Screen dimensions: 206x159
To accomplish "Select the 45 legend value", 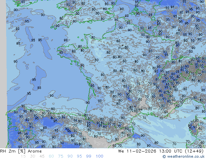I will coord(42,156).
